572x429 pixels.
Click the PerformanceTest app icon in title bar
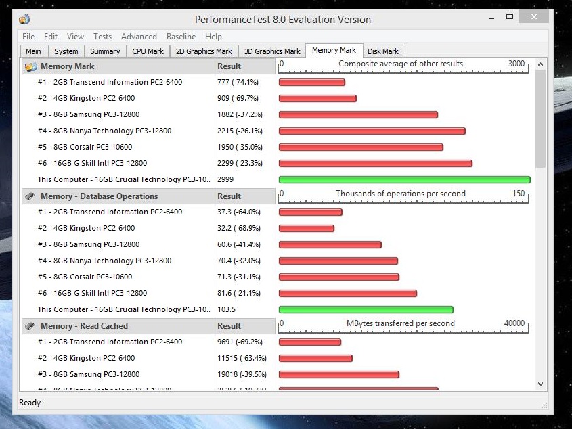25,19
